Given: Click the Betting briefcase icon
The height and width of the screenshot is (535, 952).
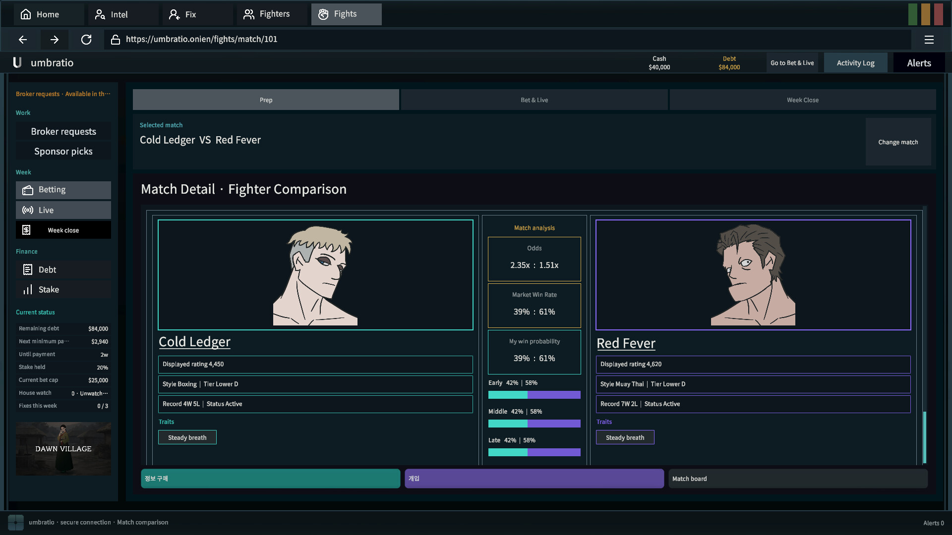Looking at the screenshot, I should pyautogui.click(x=28, y=190).
